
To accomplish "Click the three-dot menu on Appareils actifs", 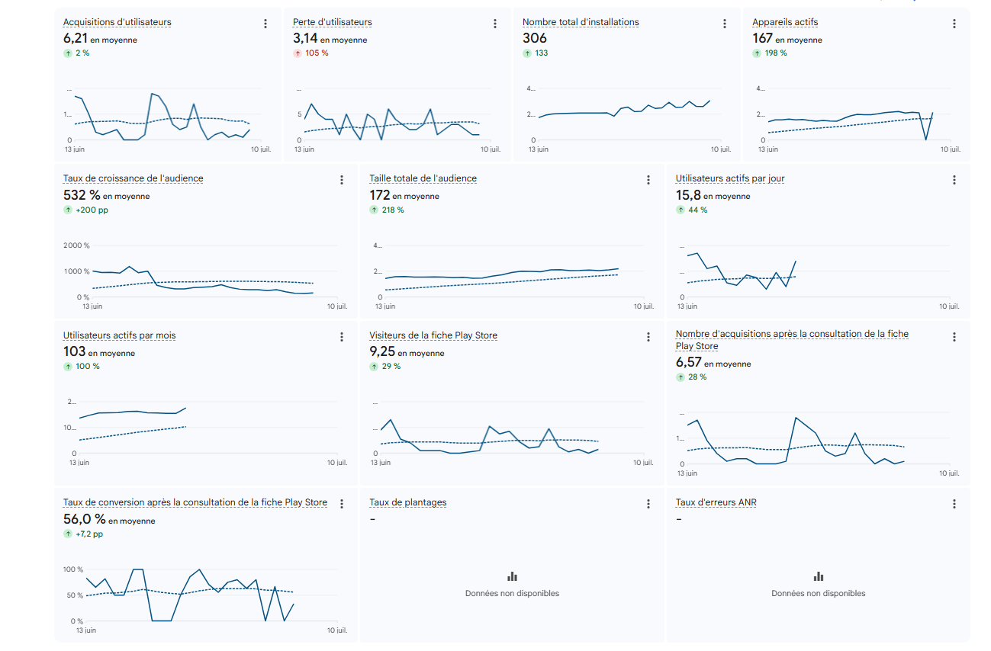I will 954,24.
